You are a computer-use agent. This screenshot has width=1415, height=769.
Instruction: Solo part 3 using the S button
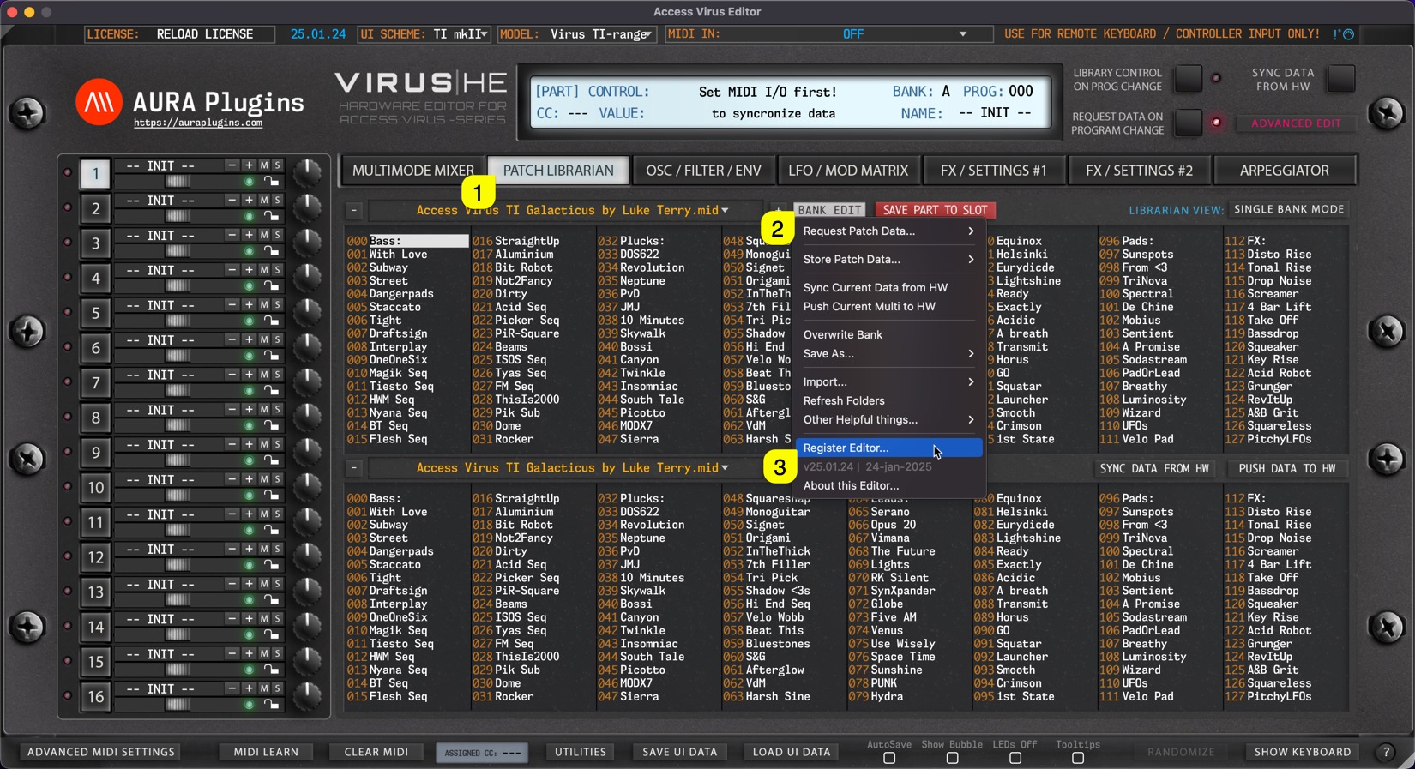[x=277, y=235]
